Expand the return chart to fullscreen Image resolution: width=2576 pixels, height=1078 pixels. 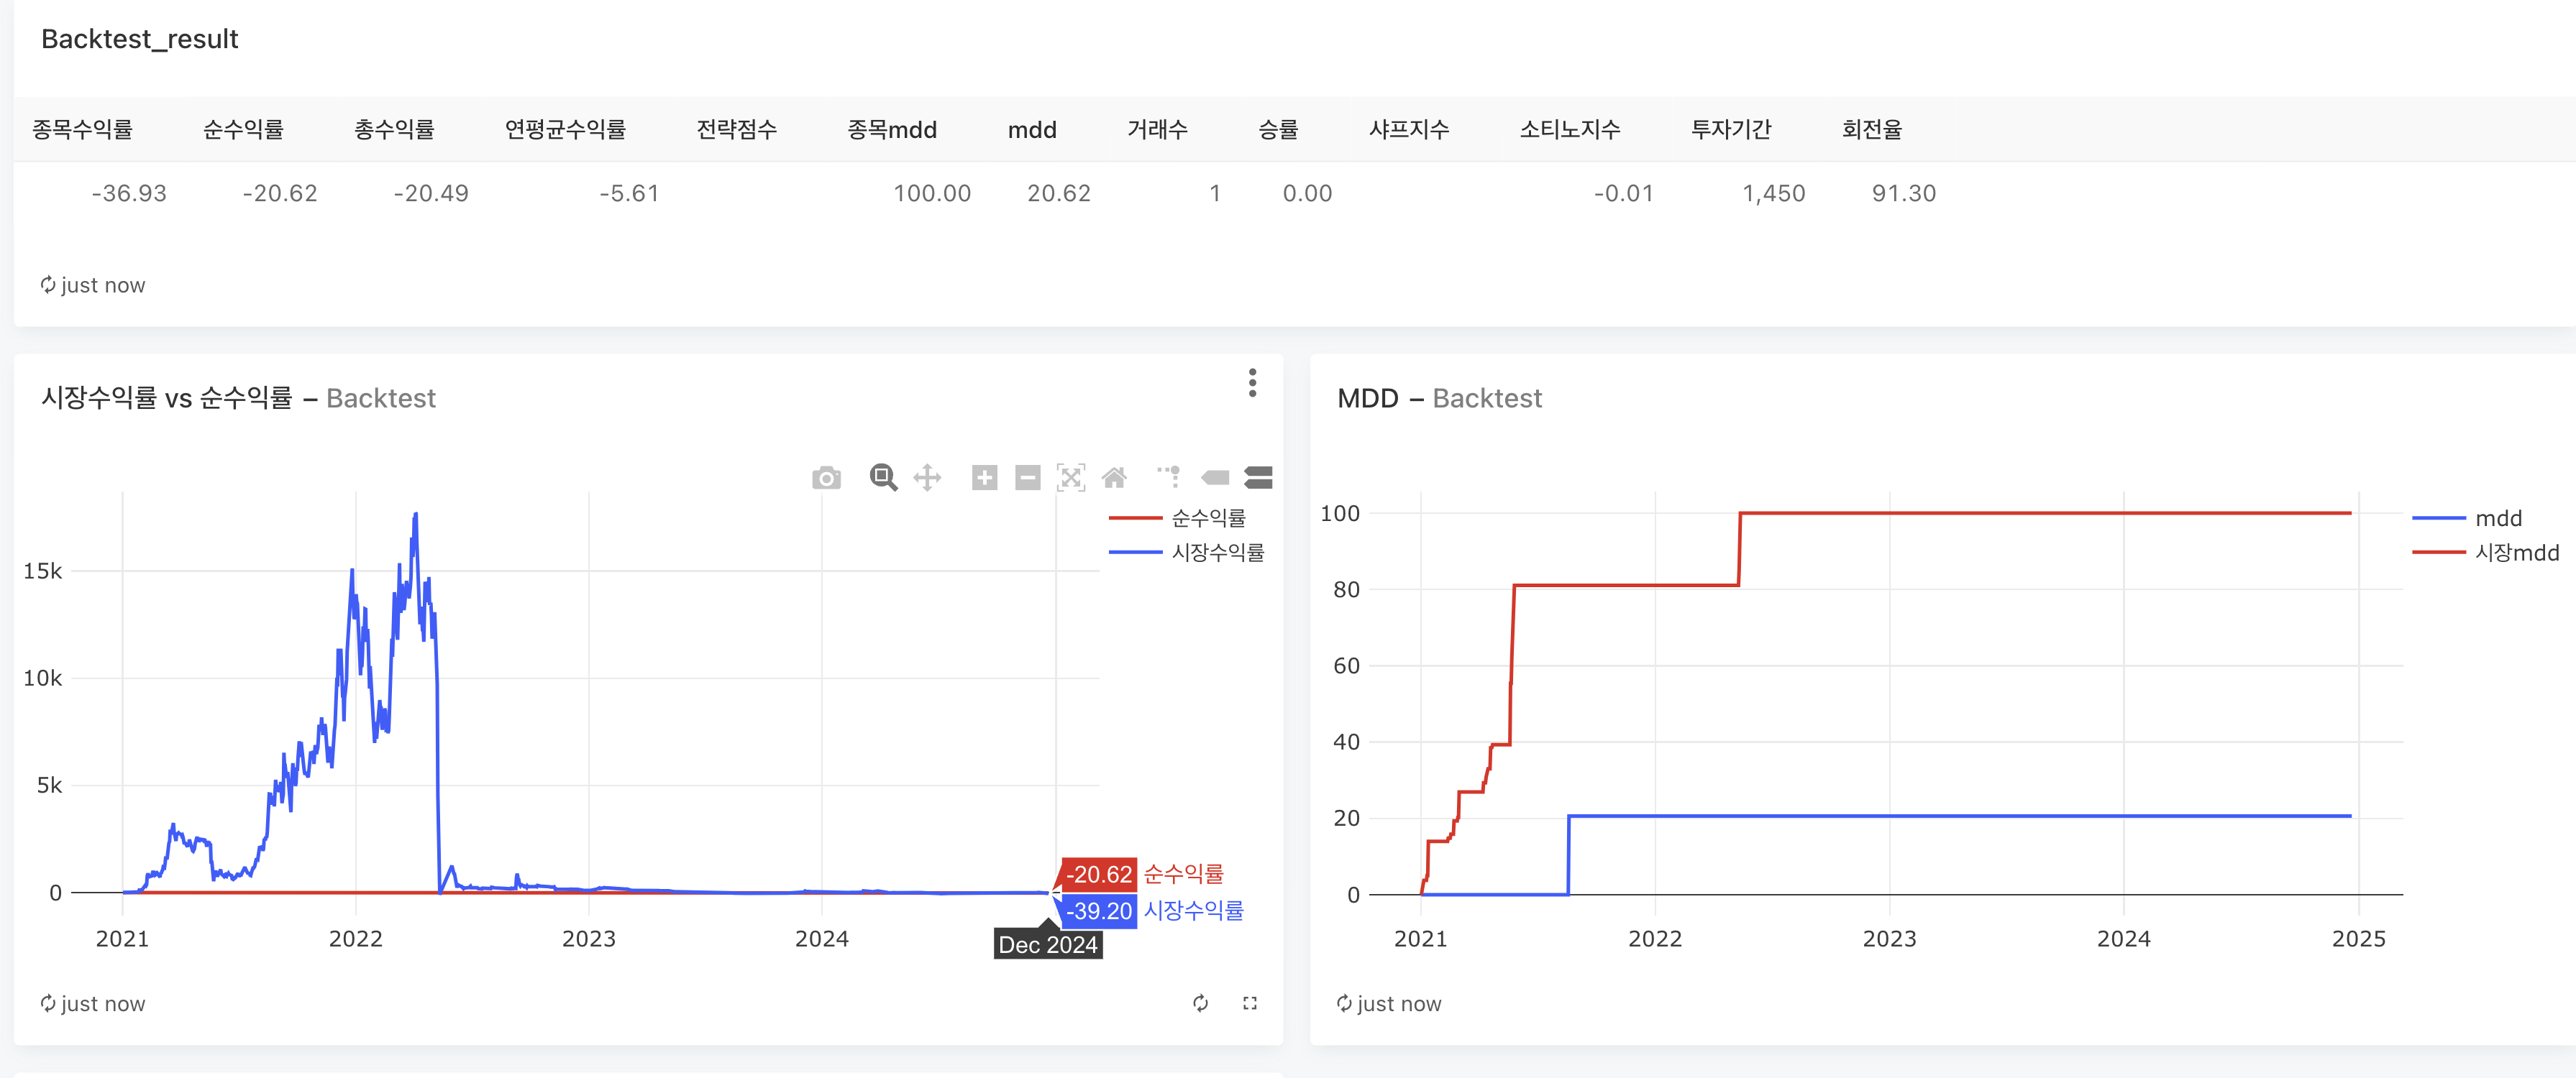point(1250,1003)
